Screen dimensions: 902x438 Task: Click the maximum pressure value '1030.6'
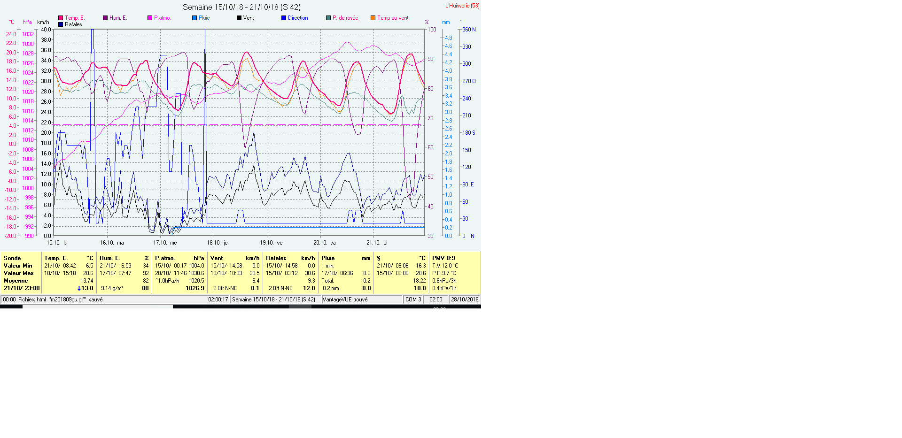point(196,273)
